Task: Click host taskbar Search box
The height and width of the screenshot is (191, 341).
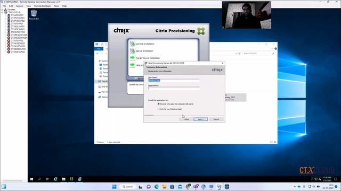Action: [128, 187]
